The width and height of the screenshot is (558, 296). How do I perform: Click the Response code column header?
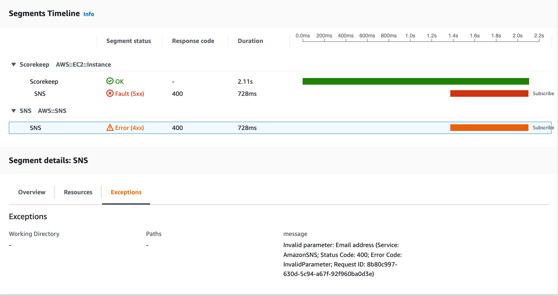coord(193,41)
